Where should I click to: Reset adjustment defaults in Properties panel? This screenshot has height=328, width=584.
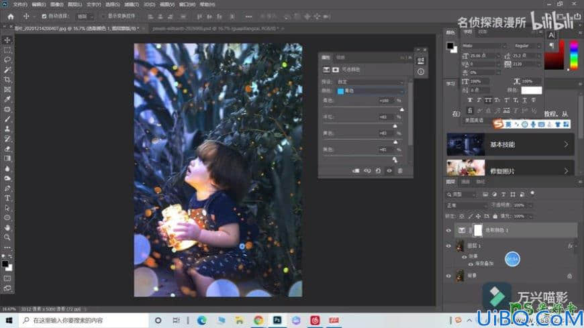378,170
